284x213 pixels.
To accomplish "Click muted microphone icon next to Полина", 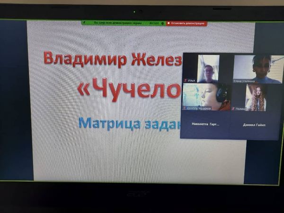I will click(234, 108).
